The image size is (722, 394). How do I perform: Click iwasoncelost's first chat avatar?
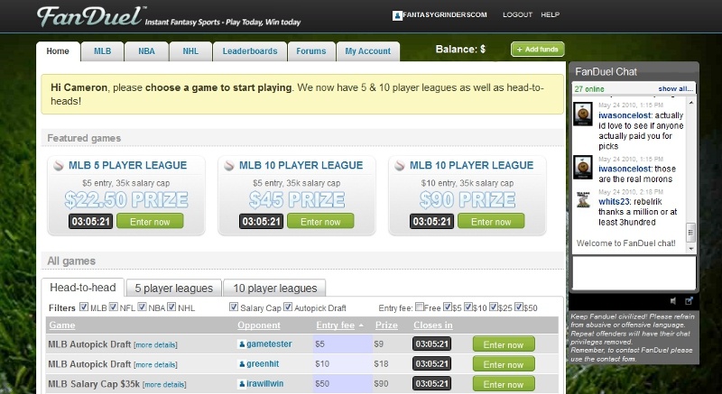583,114
